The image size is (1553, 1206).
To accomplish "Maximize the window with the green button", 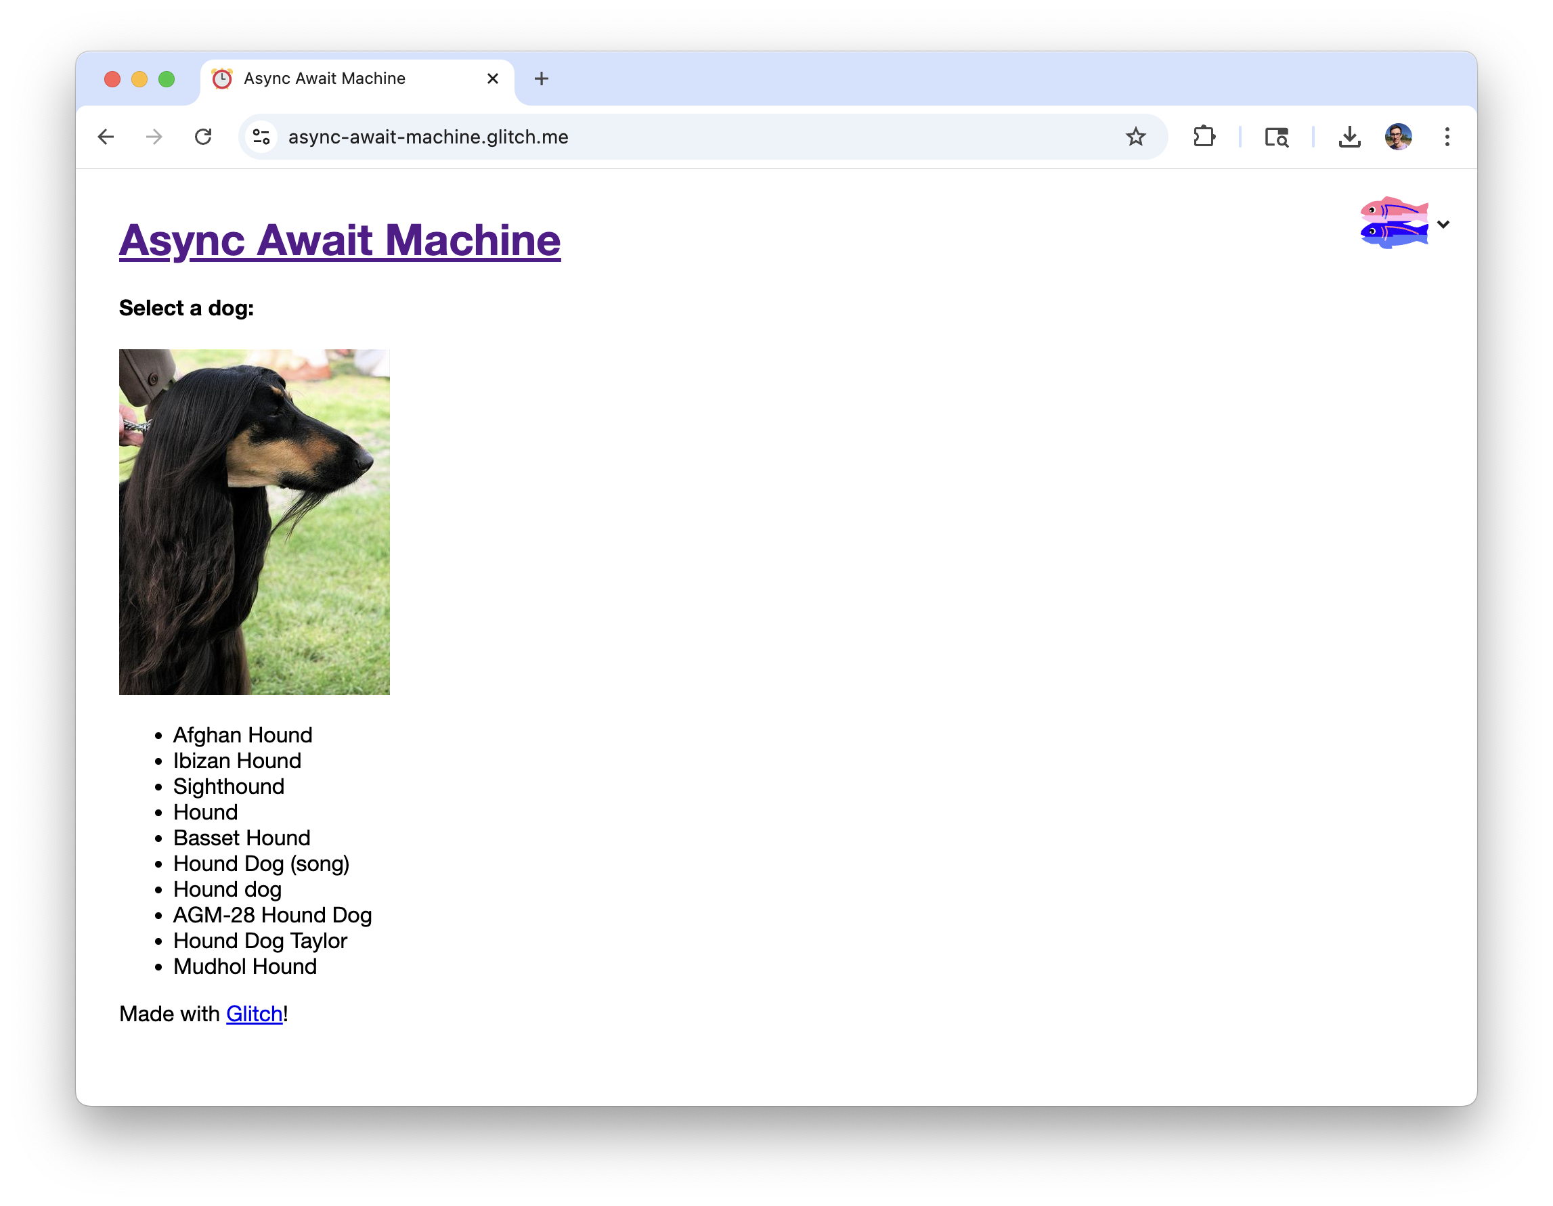I will [167, 79].
